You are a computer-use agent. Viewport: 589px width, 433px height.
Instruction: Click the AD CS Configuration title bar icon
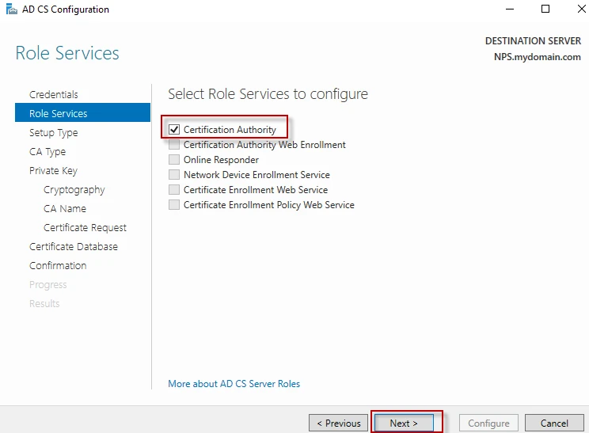[11, 9]
